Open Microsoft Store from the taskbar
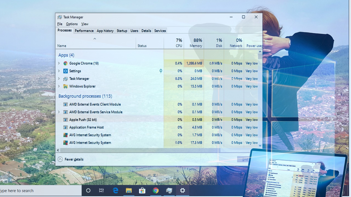351x197 pixels. (x=142, y=191)
